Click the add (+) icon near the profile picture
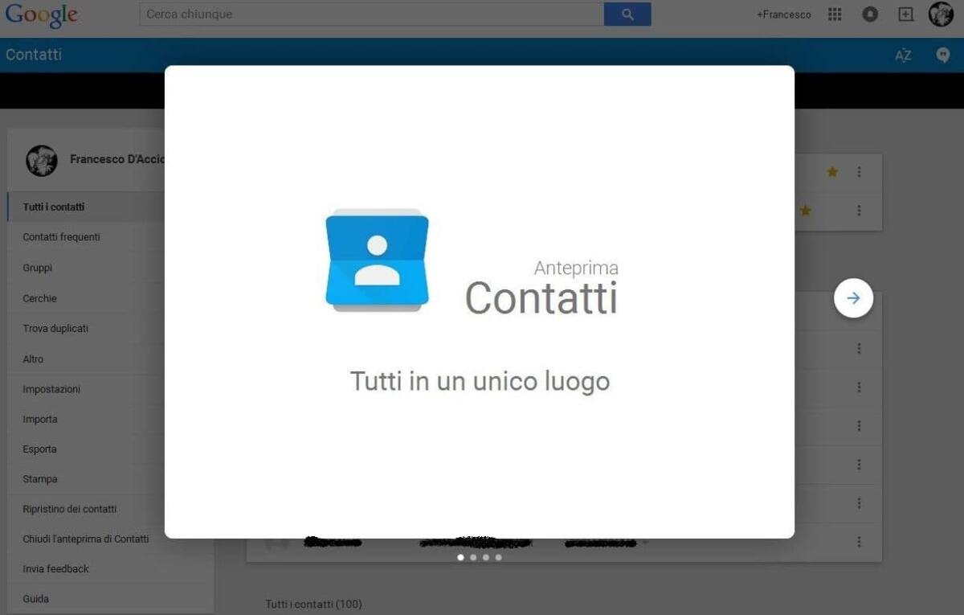The width and height of the screenshot is (964, 615). [x=906, y=14]
